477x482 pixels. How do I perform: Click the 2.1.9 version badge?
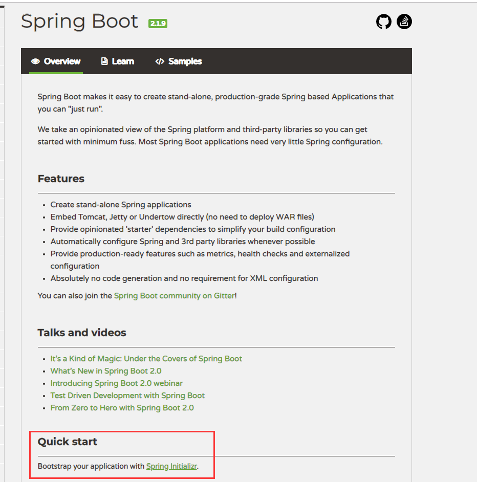[x=158, y=24]
